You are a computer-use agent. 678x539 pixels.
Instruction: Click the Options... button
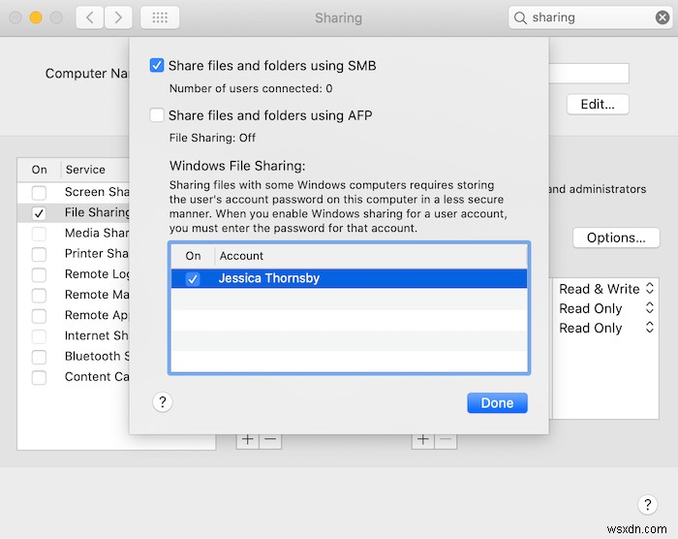pyautogui.click(x=616, y=238)
